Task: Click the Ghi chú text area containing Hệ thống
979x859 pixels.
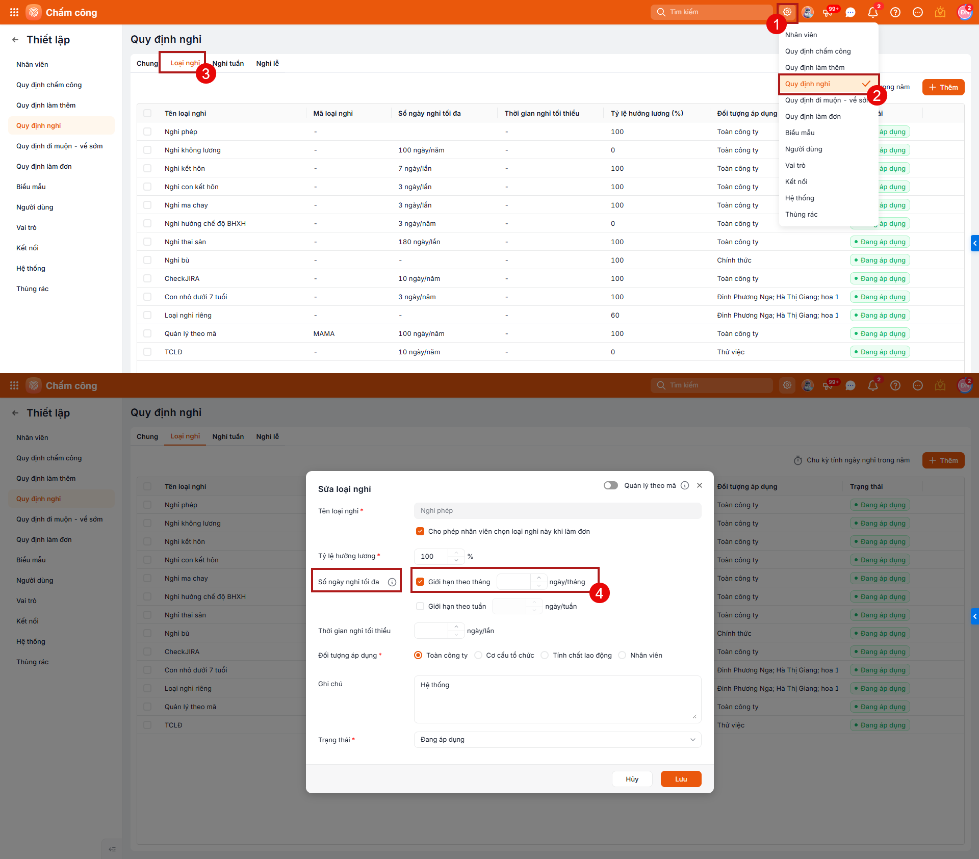Action: point(558,699)
